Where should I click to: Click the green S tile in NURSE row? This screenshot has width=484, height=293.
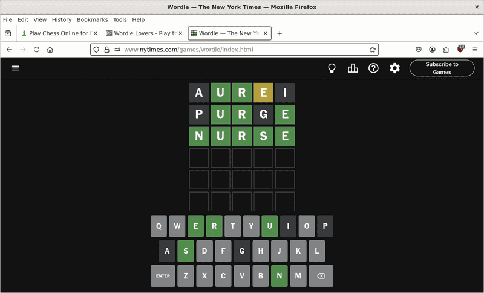pyautogui.click(x=264, y=136)
